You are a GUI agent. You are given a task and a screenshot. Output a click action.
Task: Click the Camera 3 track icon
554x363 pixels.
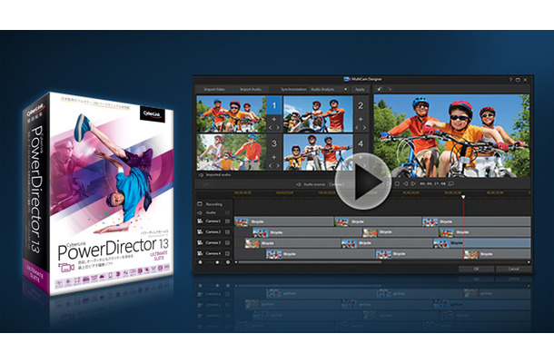pos(200,242)
